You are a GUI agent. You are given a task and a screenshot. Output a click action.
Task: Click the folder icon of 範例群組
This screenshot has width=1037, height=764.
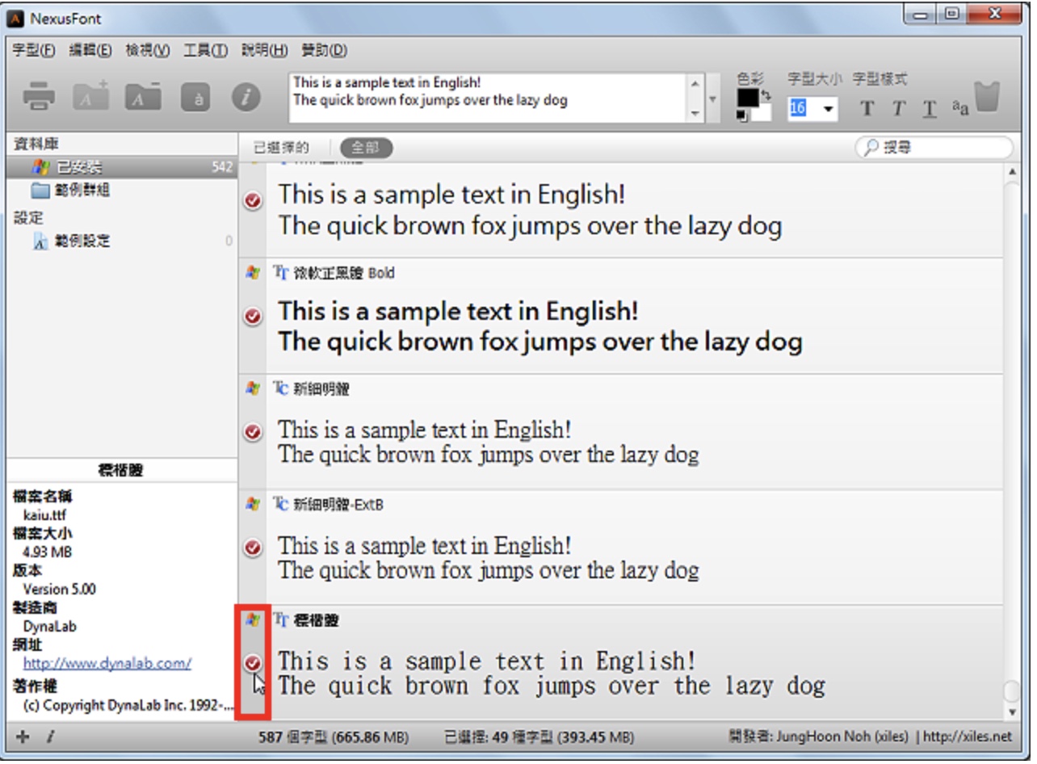point(40,191)
